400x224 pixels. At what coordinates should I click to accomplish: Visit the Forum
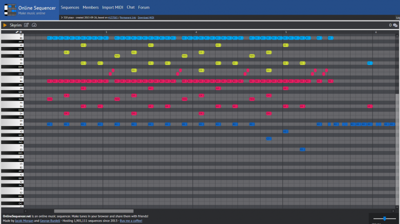coord(144,7)
